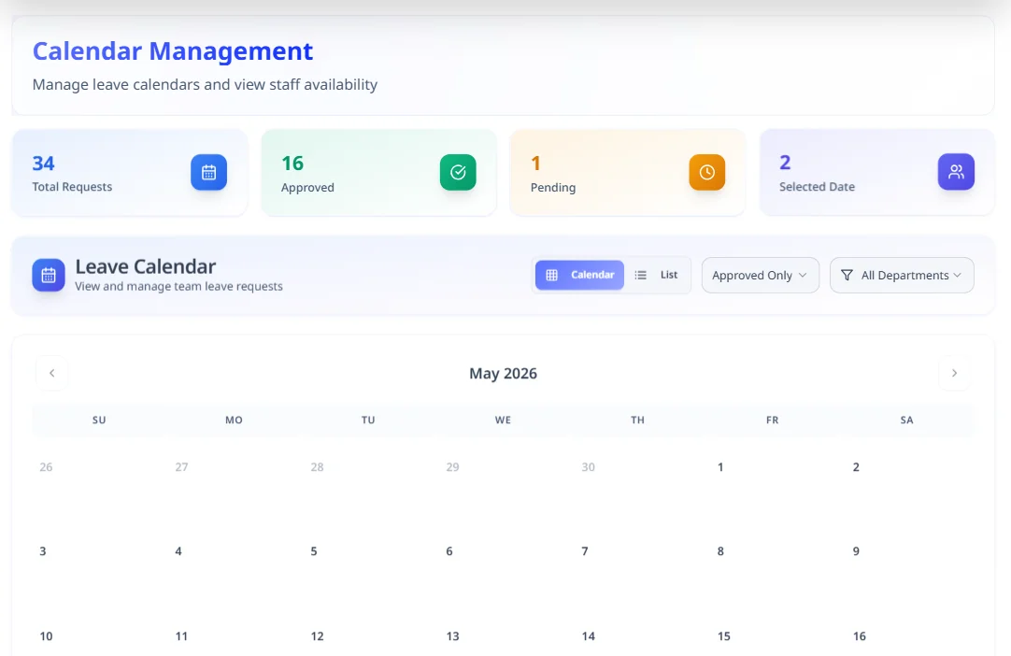The height and width of the screenshot is (656, 1011).
Task: Click greyed-out April 30 date
Action: (588, 467)
